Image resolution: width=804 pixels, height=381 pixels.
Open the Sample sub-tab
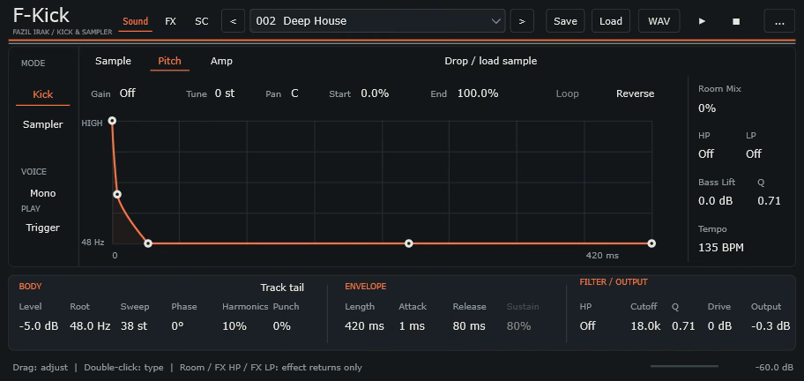[113, 61]
